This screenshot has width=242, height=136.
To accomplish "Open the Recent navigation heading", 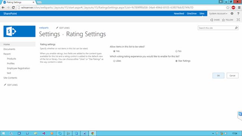I will tap(7, 54).
